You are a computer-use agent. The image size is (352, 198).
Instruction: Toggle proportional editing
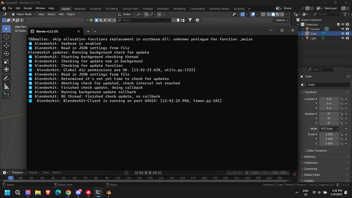point(159,14)
